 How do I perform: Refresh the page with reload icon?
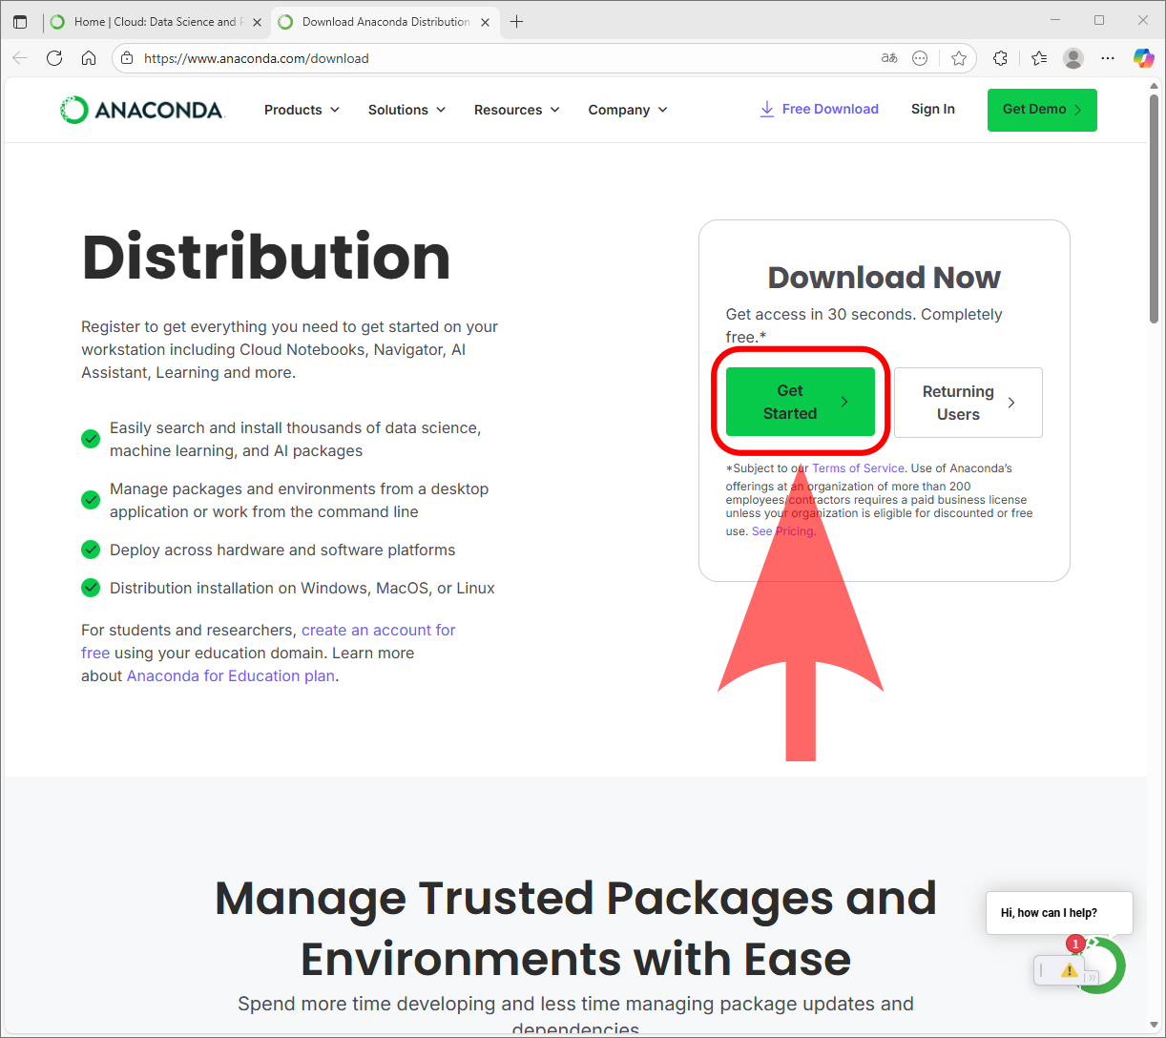[54, 58]
